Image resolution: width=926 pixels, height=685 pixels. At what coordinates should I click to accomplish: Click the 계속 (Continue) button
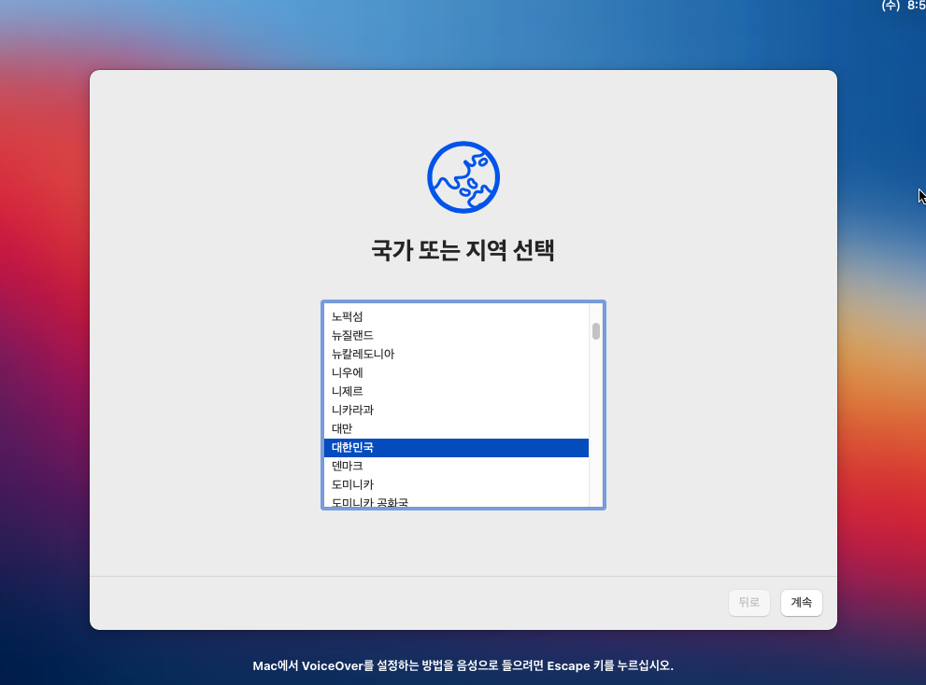click(x=801, y=602)
